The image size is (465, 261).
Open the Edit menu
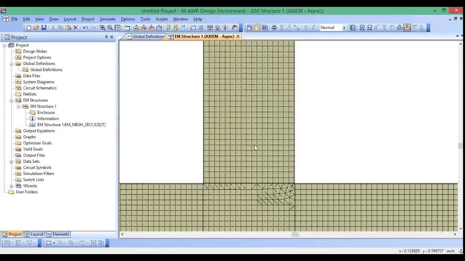pos(27,19)
